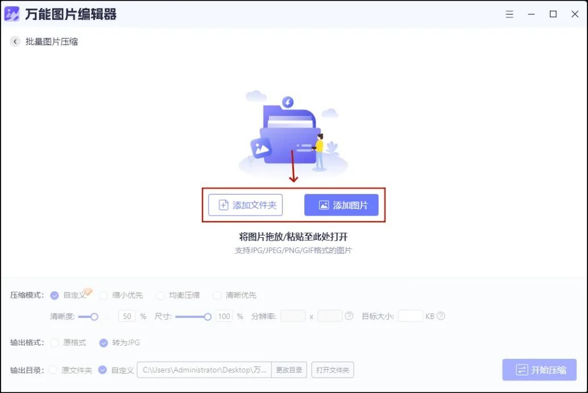Click the help icon next to 目标大小 KB
This screenshot has width=588, height=393.
click(441, 316)
